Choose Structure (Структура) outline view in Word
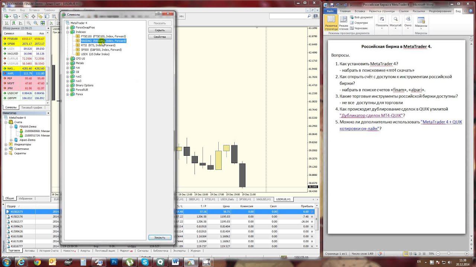Screen dimensions: 476x267 [358, 23]
